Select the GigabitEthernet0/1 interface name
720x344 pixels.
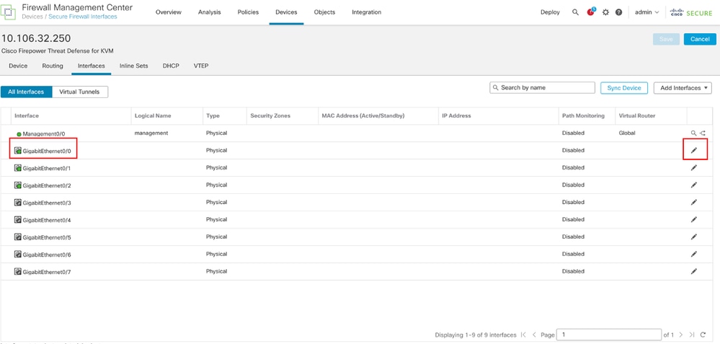click(46, 168)
